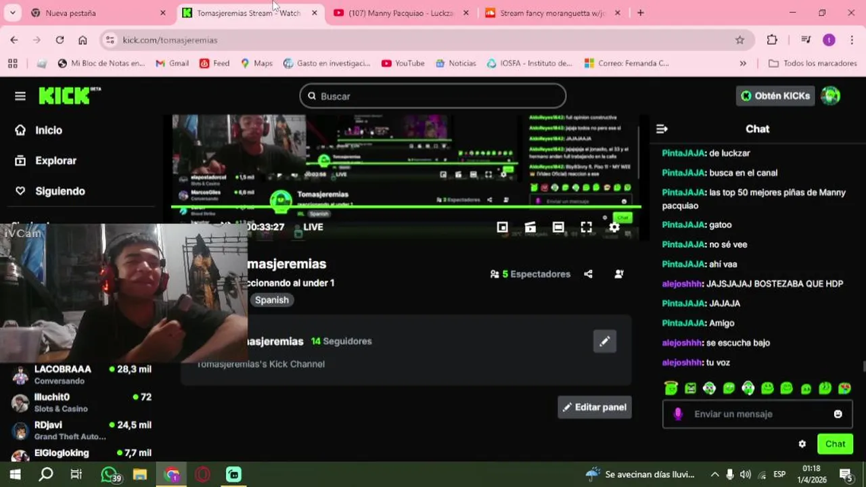Click the angry square emote in chat
The image size is (866, 487).
[x=690, y=388]
